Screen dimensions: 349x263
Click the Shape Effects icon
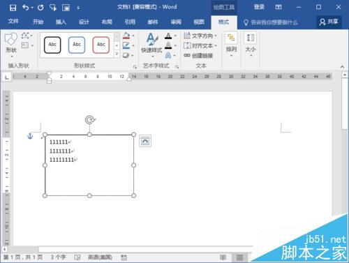(x=126, y=55)
